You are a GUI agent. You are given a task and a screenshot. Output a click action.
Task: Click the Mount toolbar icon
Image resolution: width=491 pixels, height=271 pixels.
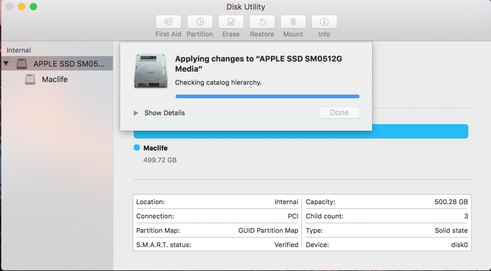pyautogui.click(x=293, y=22)
